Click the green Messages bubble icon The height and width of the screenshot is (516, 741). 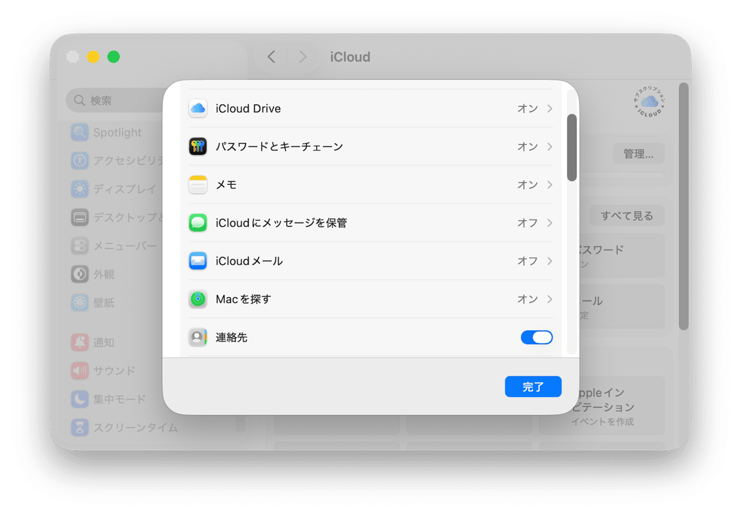pos(197,223)
